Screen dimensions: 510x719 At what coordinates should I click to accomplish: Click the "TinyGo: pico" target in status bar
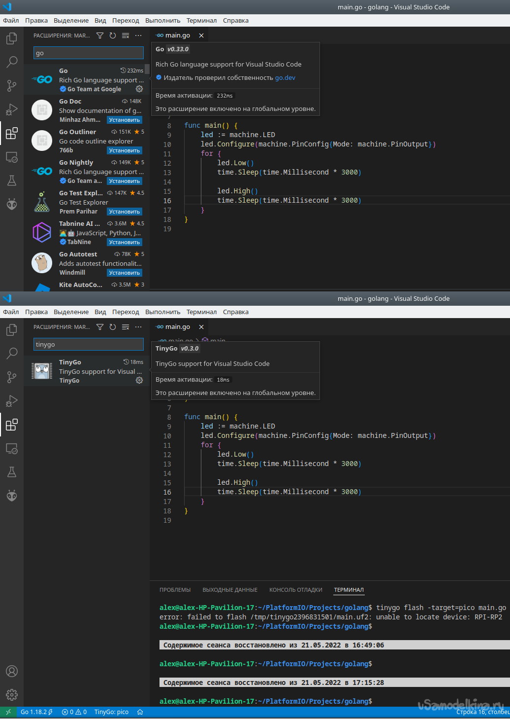coord(111,712)
